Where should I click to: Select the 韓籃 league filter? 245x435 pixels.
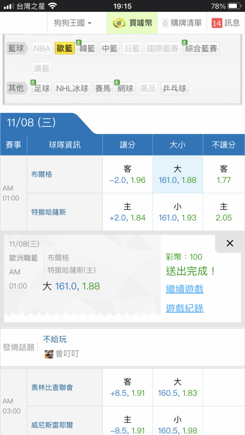click(x=87, y=49)
